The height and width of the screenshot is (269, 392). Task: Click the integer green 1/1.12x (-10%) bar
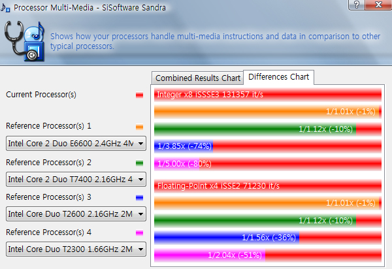coord(255,129)
